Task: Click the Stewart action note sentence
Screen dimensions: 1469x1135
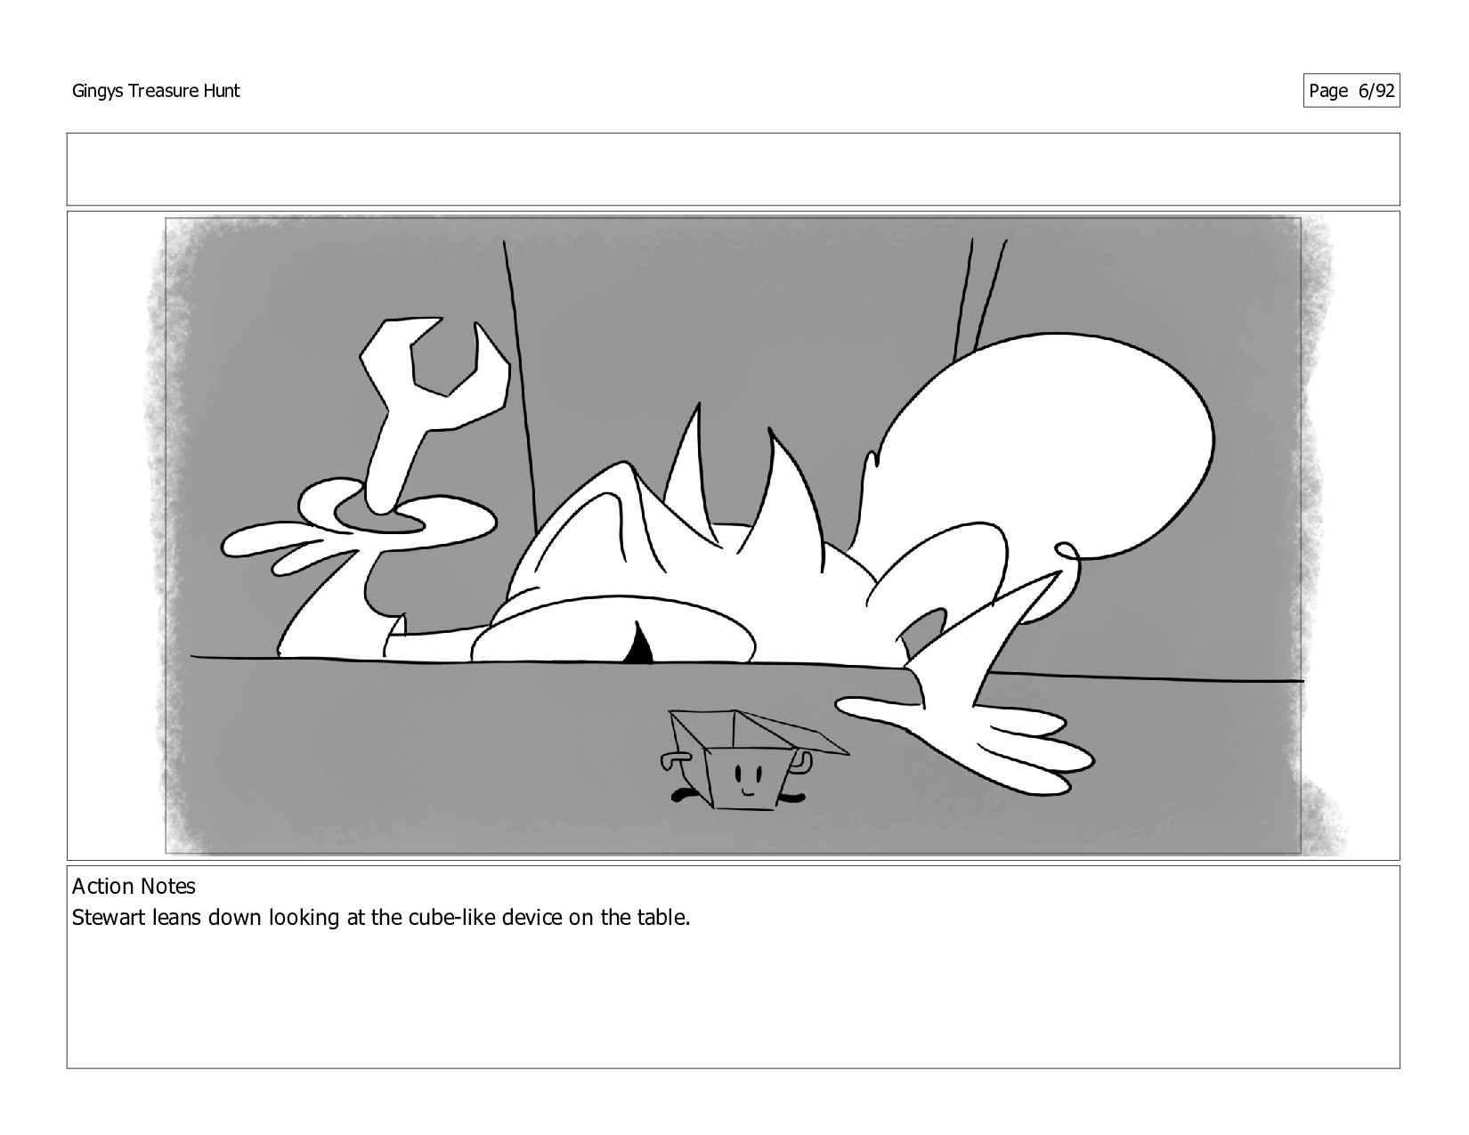Action: pyautogui.click(x=381, y=917)
